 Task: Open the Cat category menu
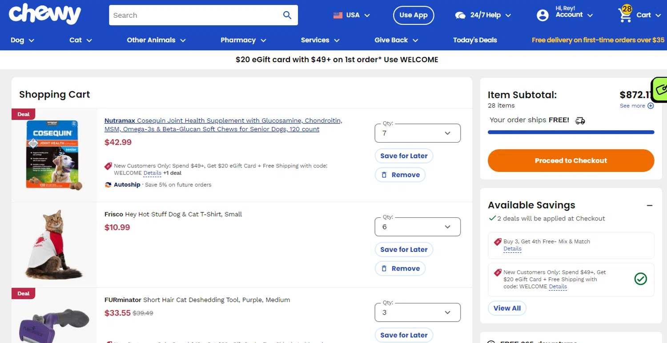click(80, 40)
